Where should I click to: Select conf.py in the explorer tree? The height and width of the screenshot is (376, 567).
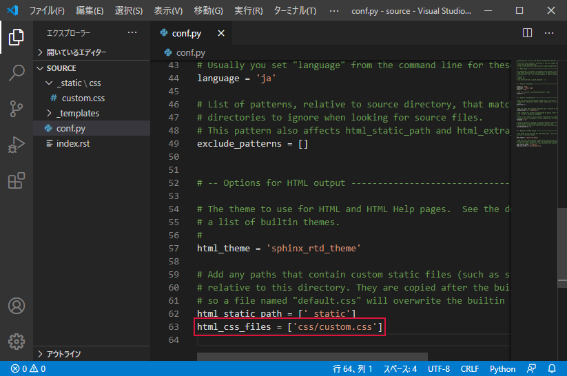[x=92, y=128]
